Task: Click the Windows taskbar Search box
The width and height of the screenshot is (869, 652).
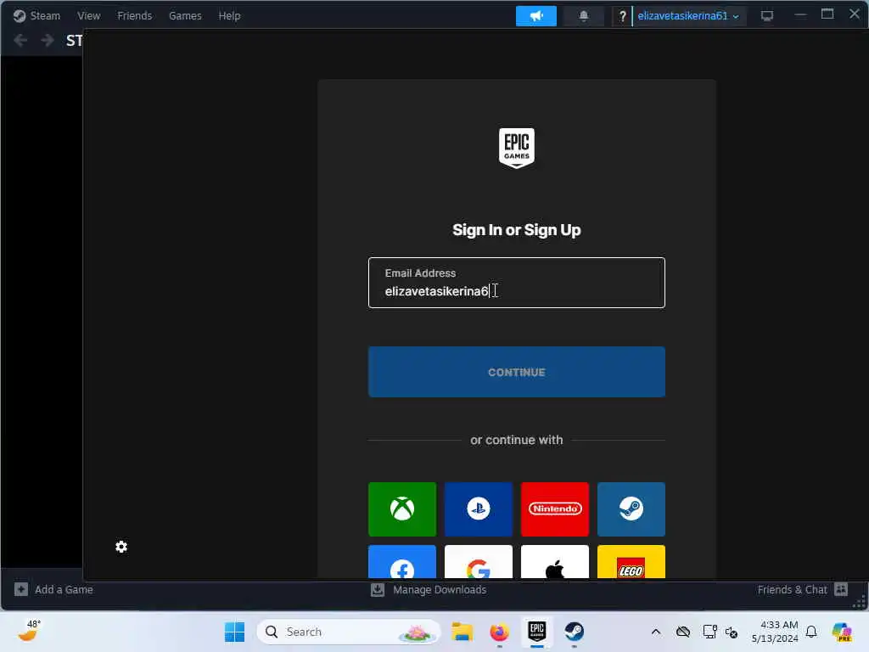Action: (x=349, y=632)
